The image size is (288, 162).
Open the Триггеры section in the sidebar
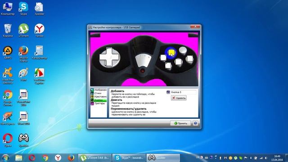click(99, 103)
